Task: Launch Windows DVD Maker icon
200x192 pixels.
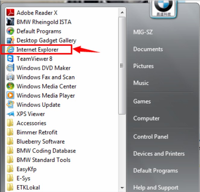Action: pos(10,68)
